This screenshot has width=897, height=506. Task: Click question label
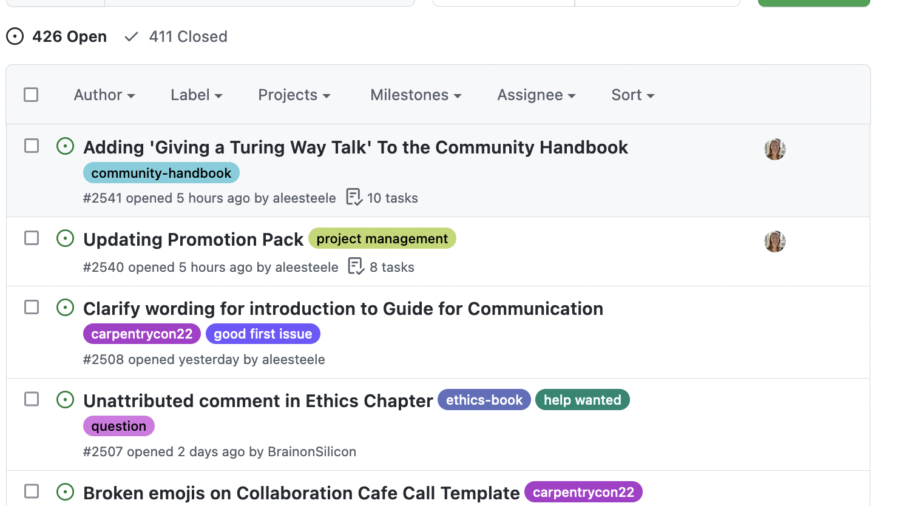tap(119, 426)
